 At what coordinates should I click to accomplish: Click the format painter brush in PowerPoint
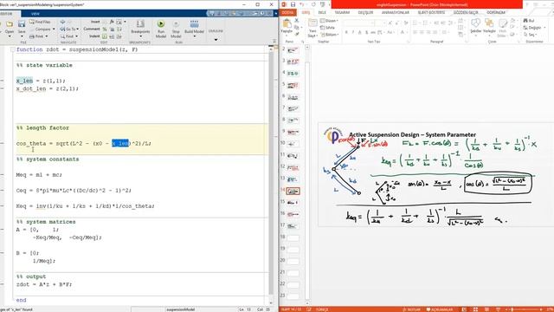tap(297, 35)
